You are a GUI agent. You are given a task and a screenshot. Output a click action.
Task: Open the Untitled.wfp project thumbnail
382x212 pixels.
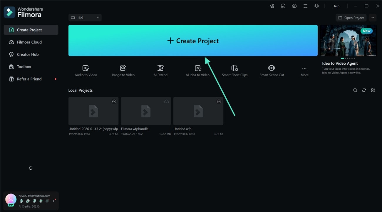(x=198, y=111)
